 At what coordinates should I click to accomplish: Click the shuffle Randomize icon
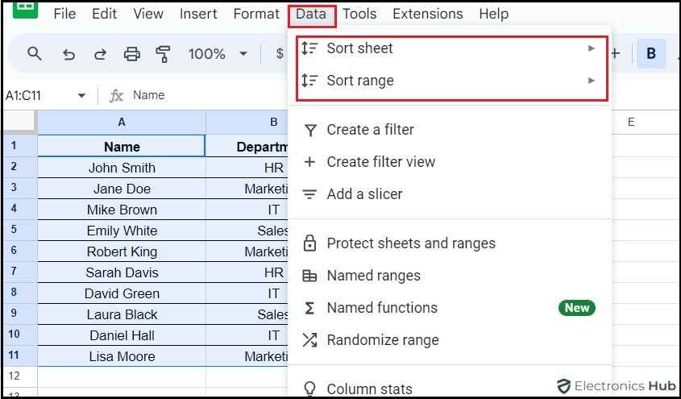[x=309, y=340]
